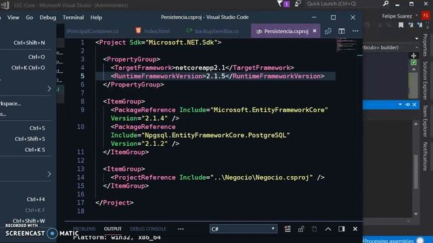The image size is (433, 243).
Task: Open the Go menu
Action: point(29,18)
